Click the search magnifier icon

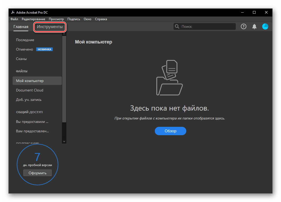(177, 26)
